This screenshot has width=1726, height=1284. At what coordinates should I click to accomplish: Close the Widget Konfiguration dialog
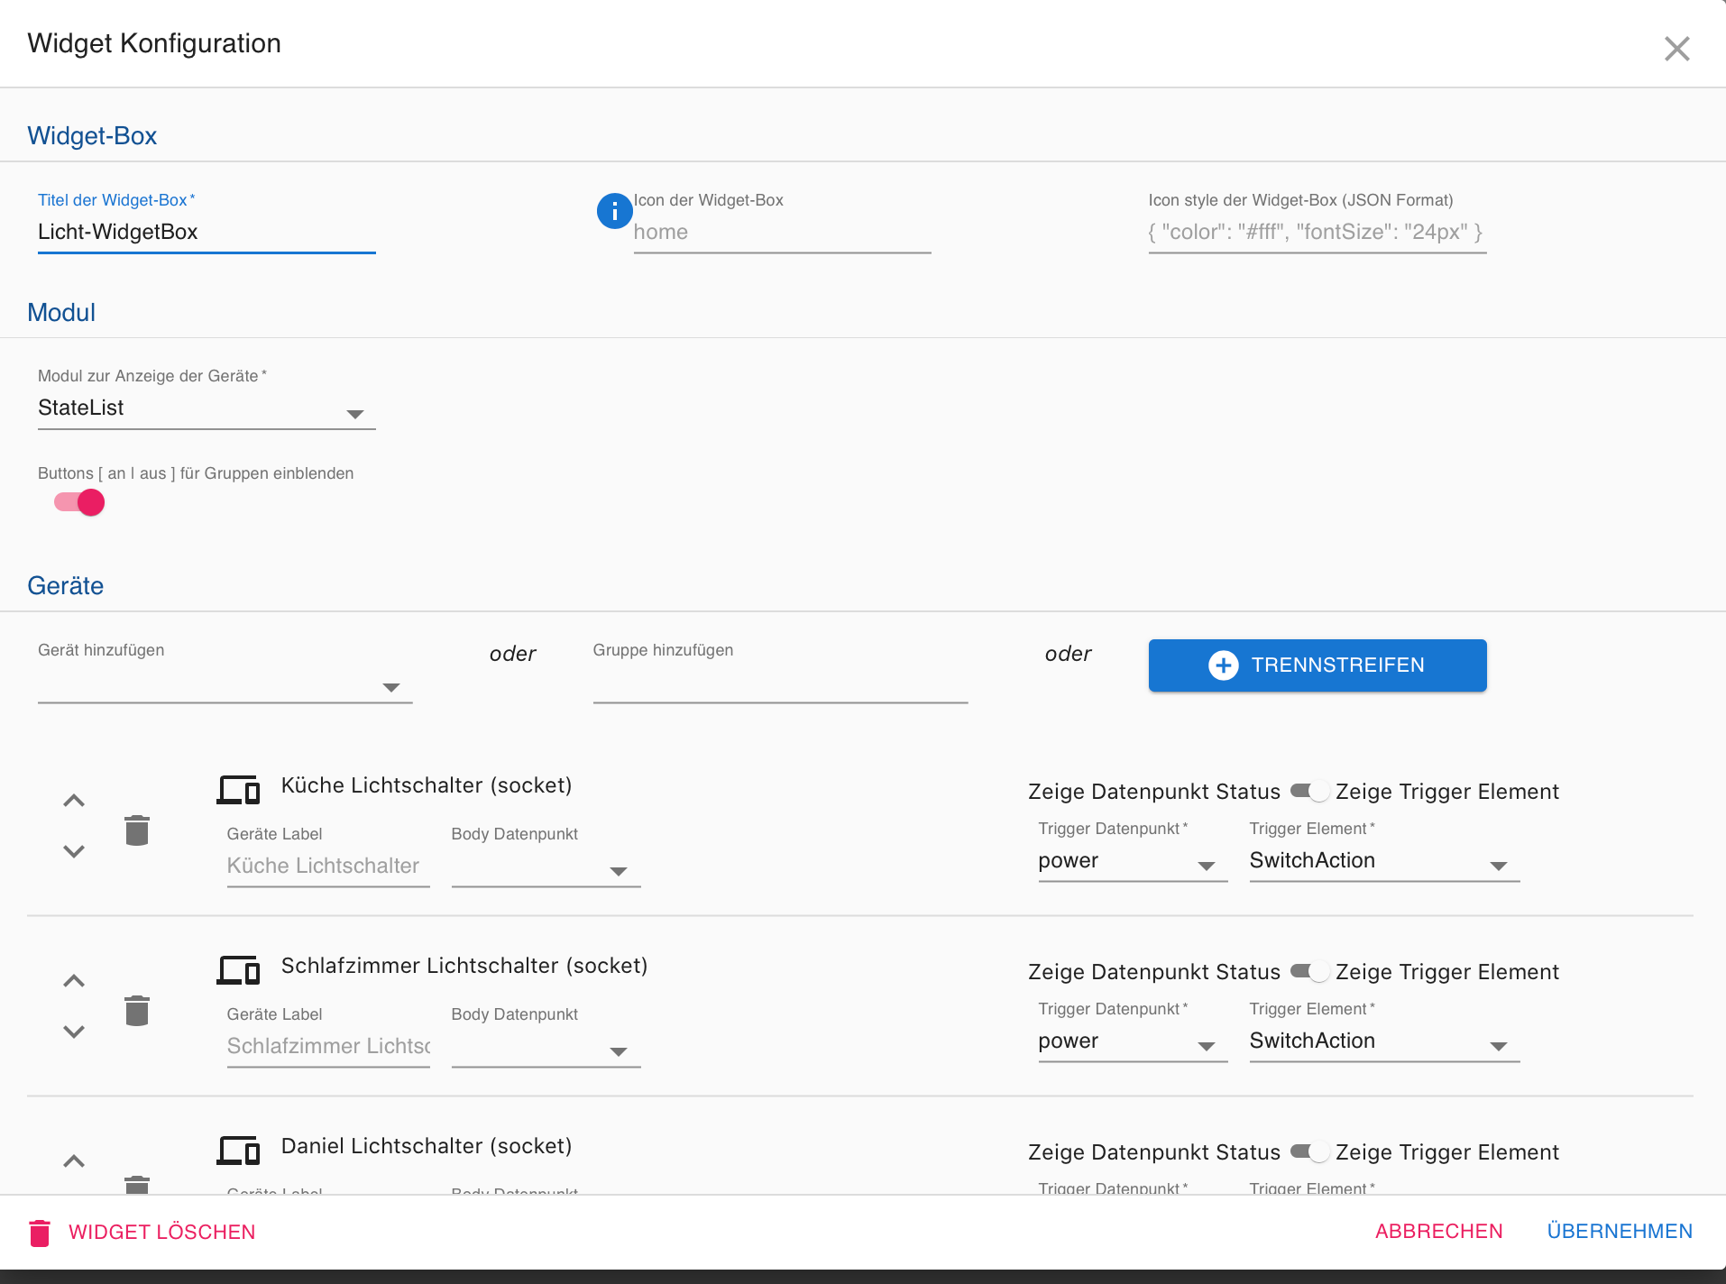(x=1676, y=49)
